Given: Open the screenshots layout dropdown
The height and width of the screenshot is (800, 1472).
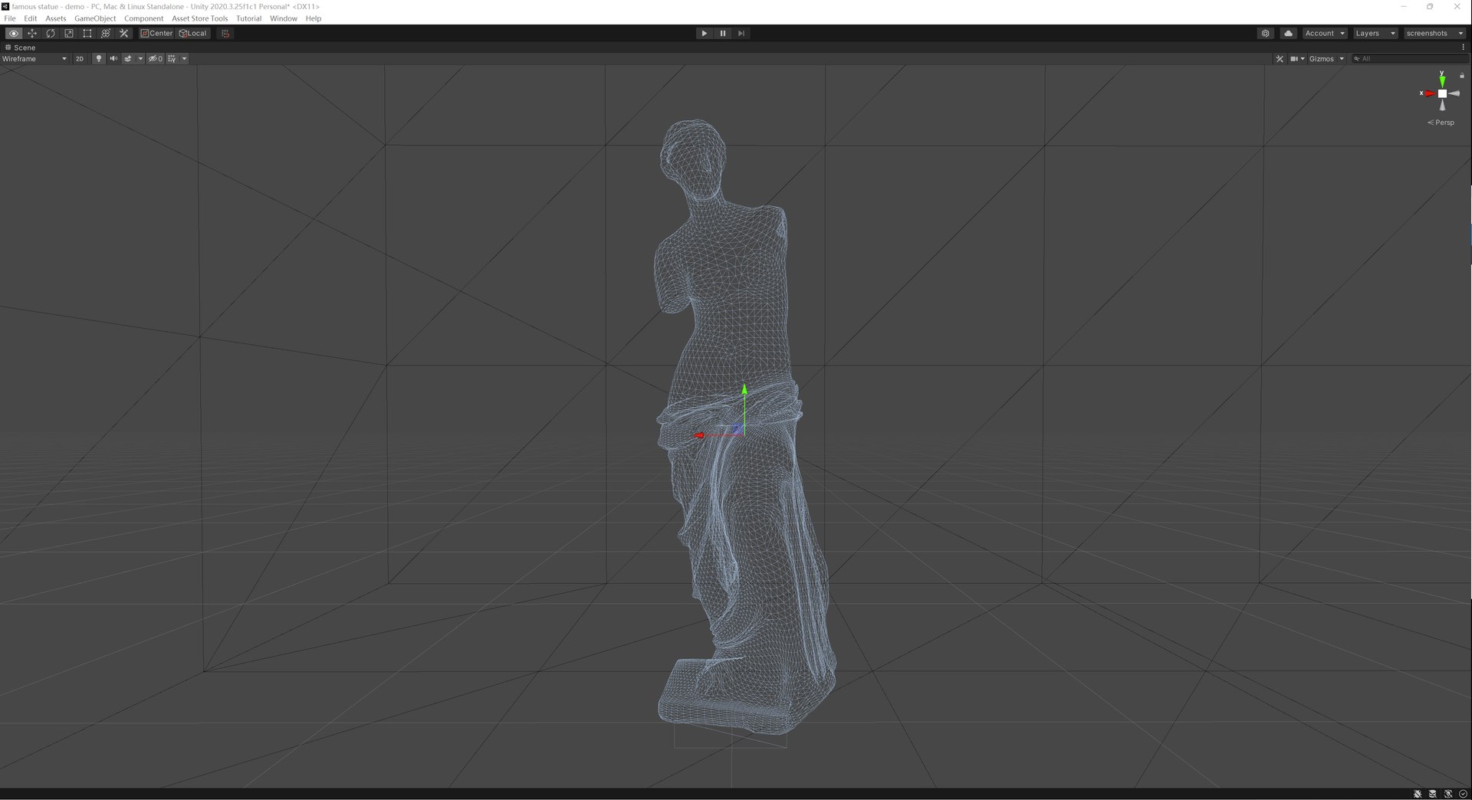Looking at the screenshot, I should pos(1435,34).
